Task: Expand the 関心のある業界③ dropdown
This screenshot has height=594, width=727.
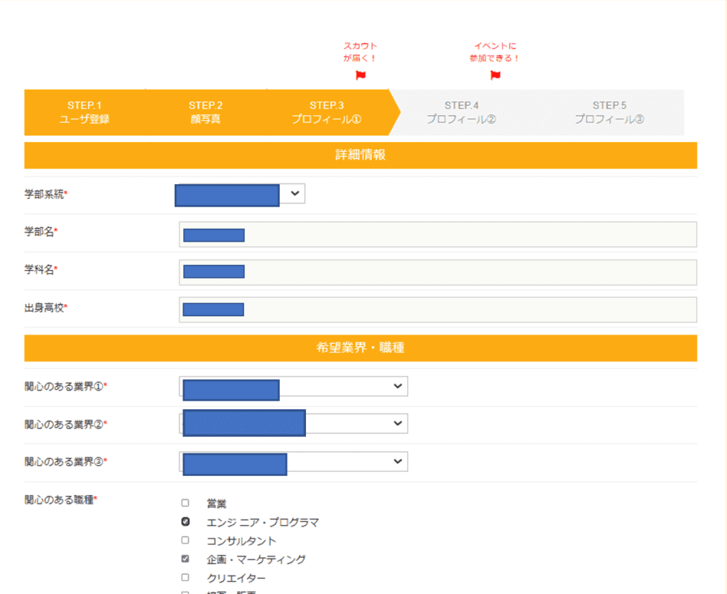Action: [x=396, y=461]
